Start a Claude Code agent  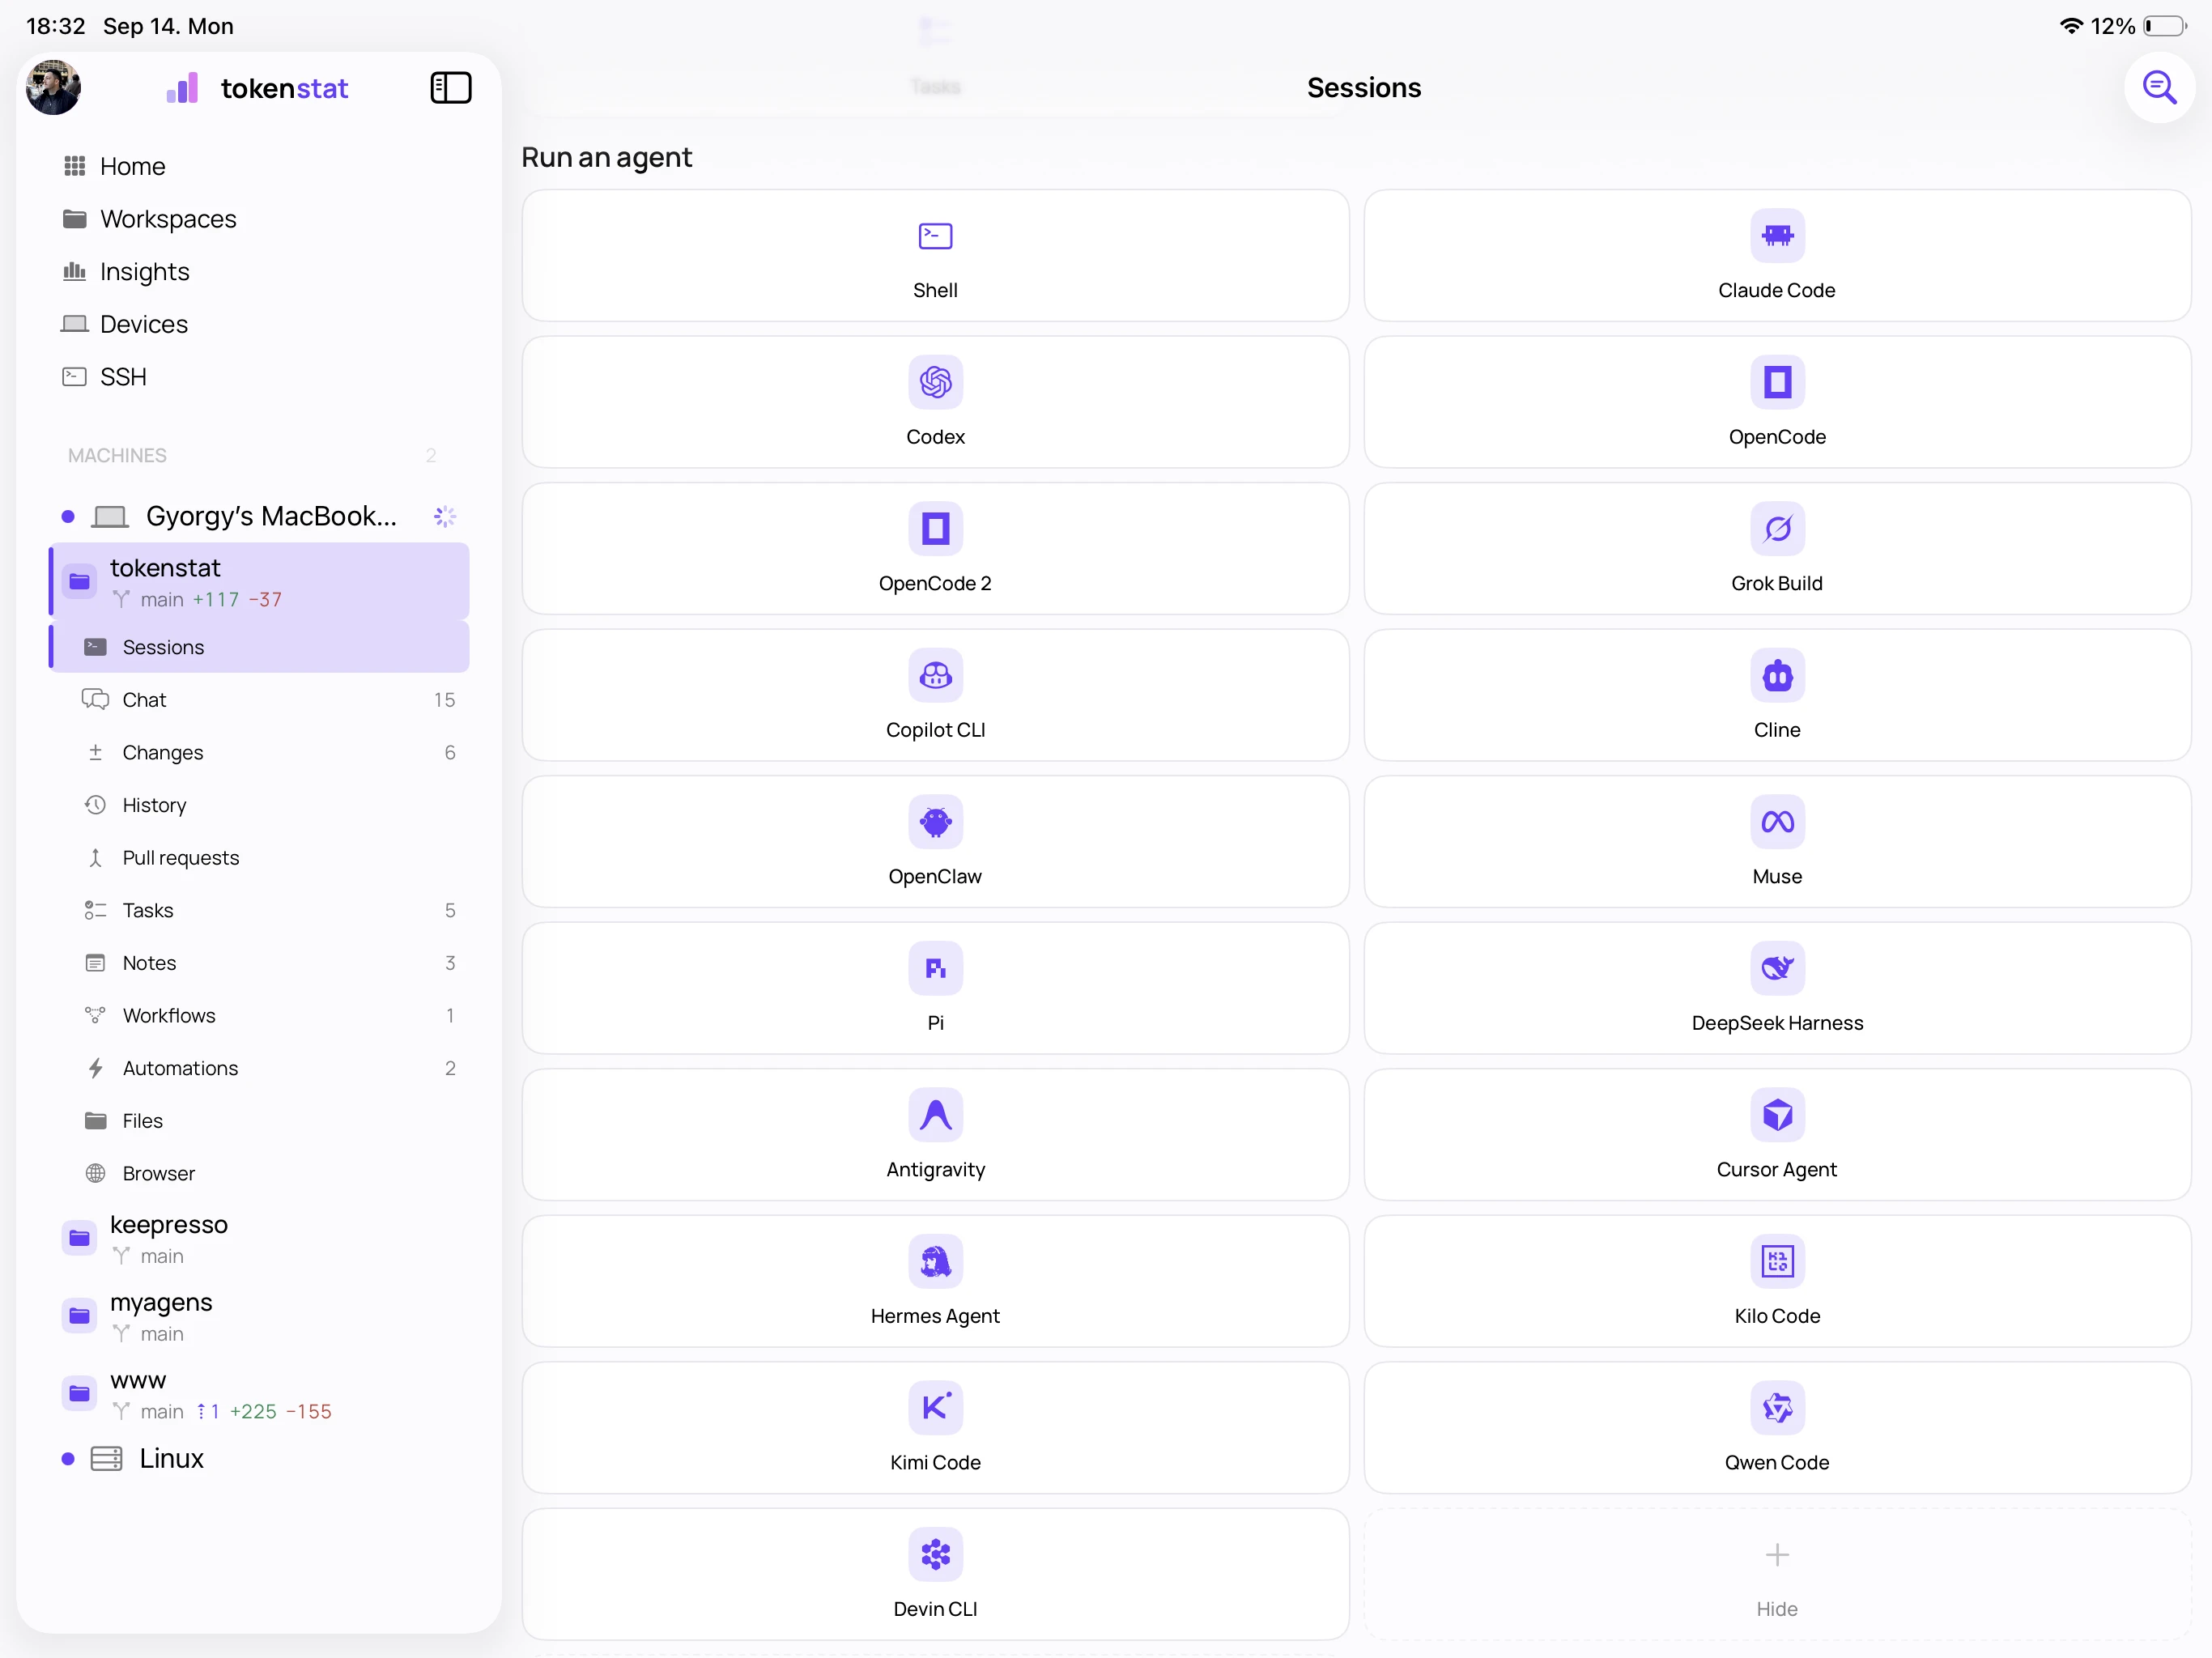point(1777,255)
